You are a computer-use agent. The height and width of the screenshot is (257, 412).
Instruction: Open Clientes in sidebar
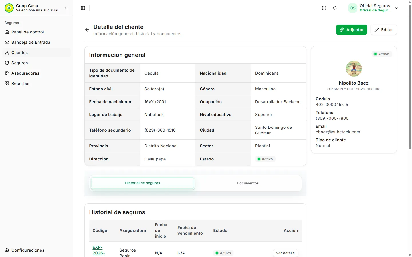37,53
